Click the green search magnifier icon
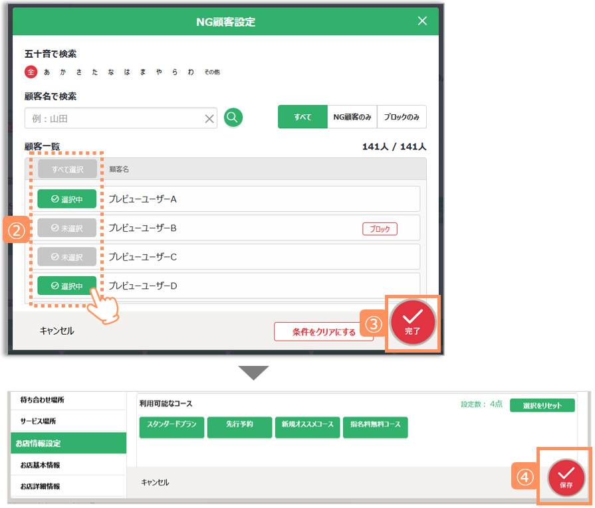The image size is (595, 508). 233,118
